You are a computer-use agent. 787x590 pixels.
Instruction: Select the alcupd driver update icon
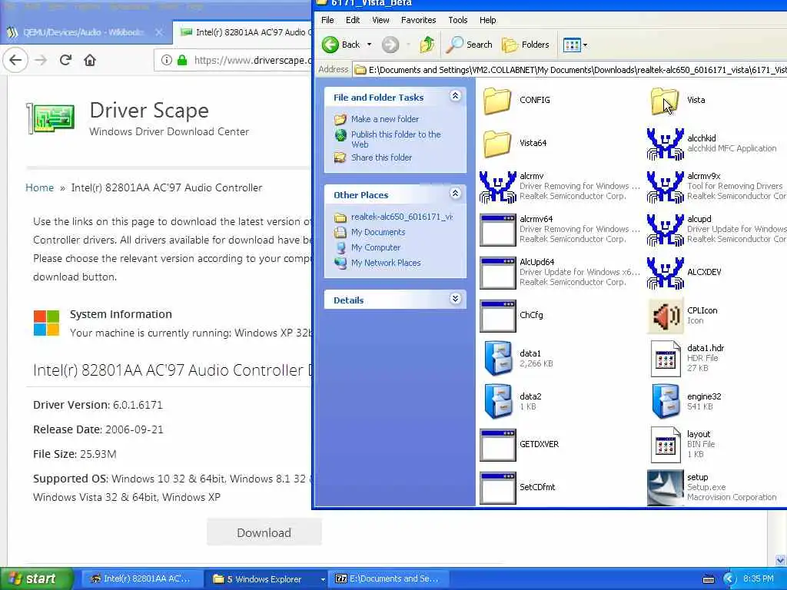(665, 230)
